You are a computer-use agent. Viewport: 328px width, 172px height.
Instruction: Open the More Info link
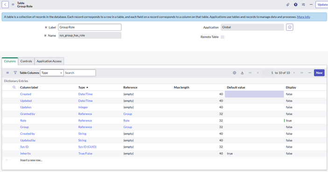303,17
